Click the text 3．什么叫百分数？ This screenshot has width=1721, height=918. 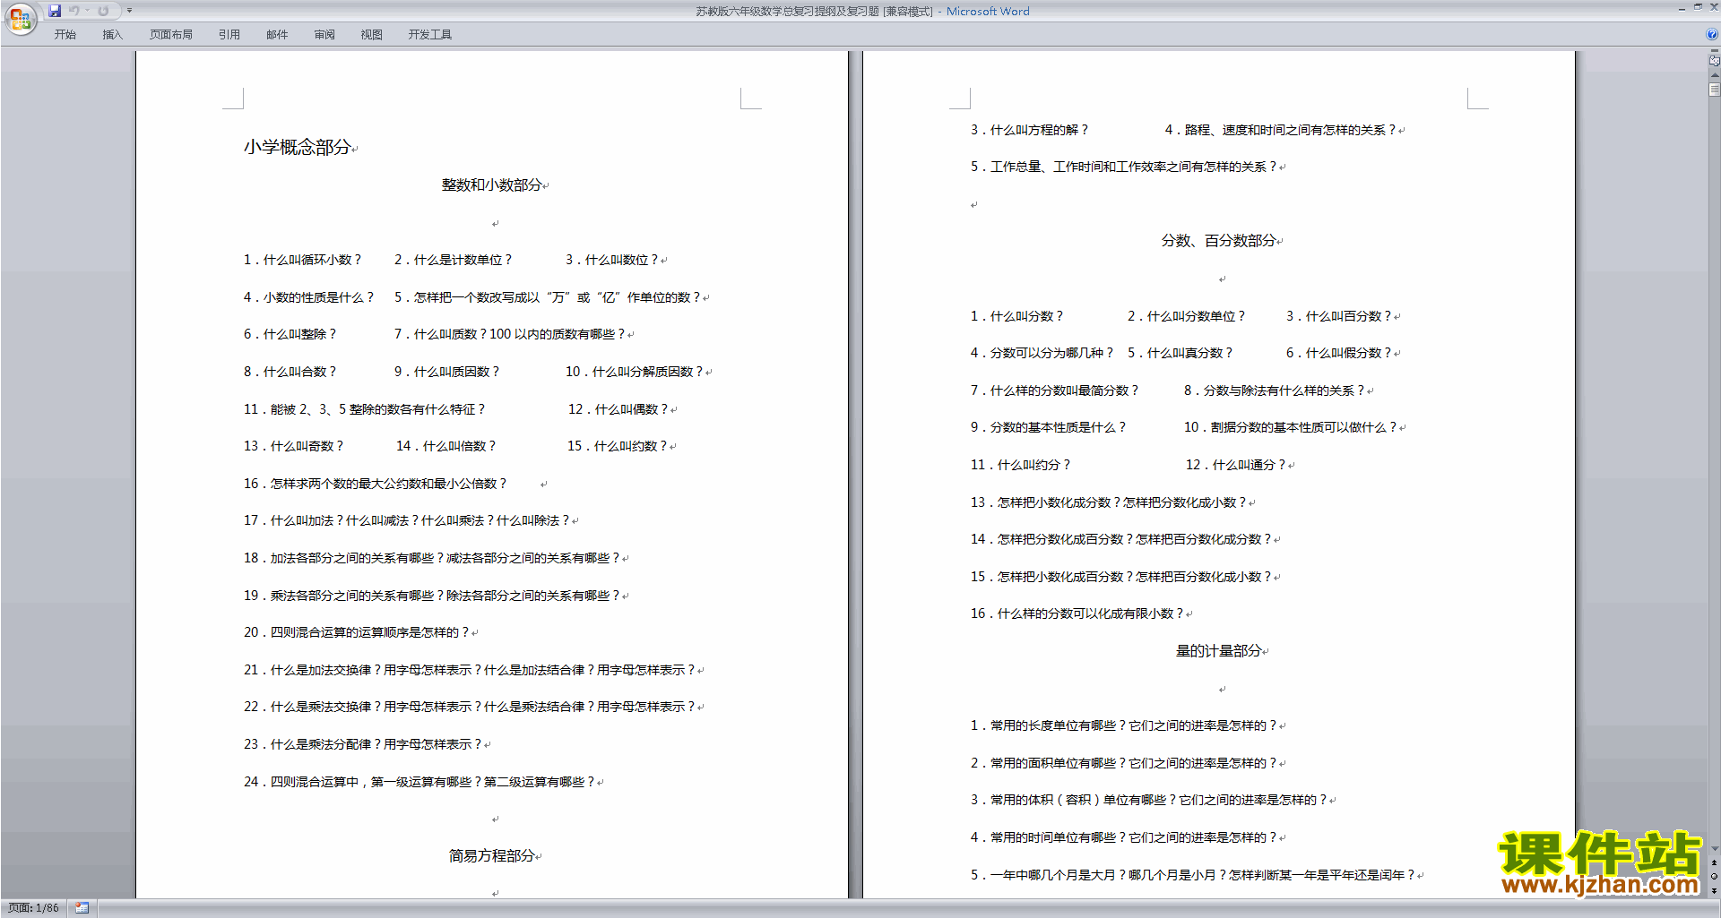1339,316
